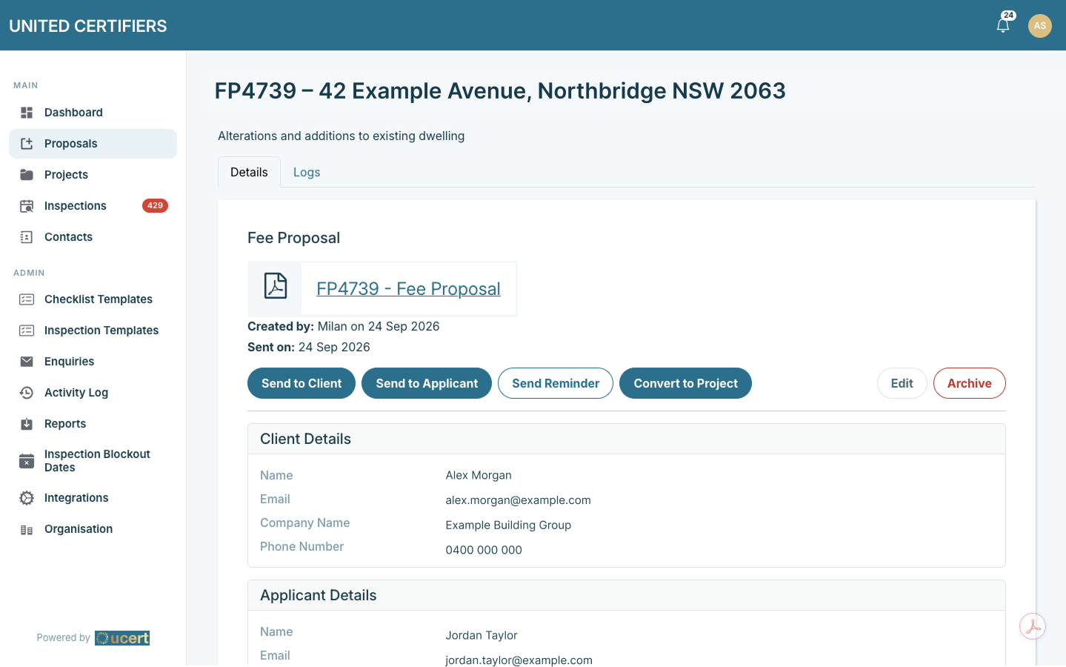Click the ucert logo in the sidebar footer

[122, 638]
